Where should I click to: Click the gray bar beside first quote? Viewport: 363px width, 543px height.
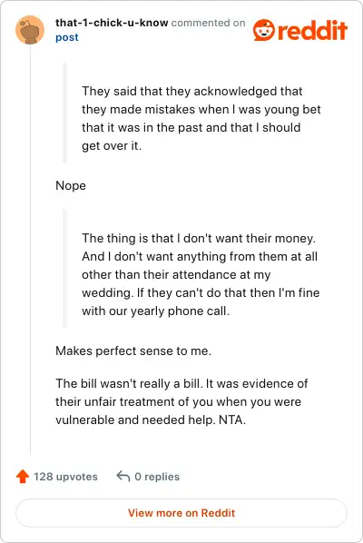pyautogui.click(x=64, y=113)
